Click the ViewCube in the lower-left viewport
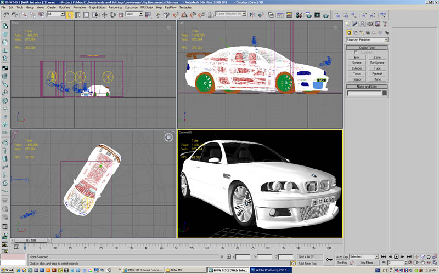 (x=168, y=138)
